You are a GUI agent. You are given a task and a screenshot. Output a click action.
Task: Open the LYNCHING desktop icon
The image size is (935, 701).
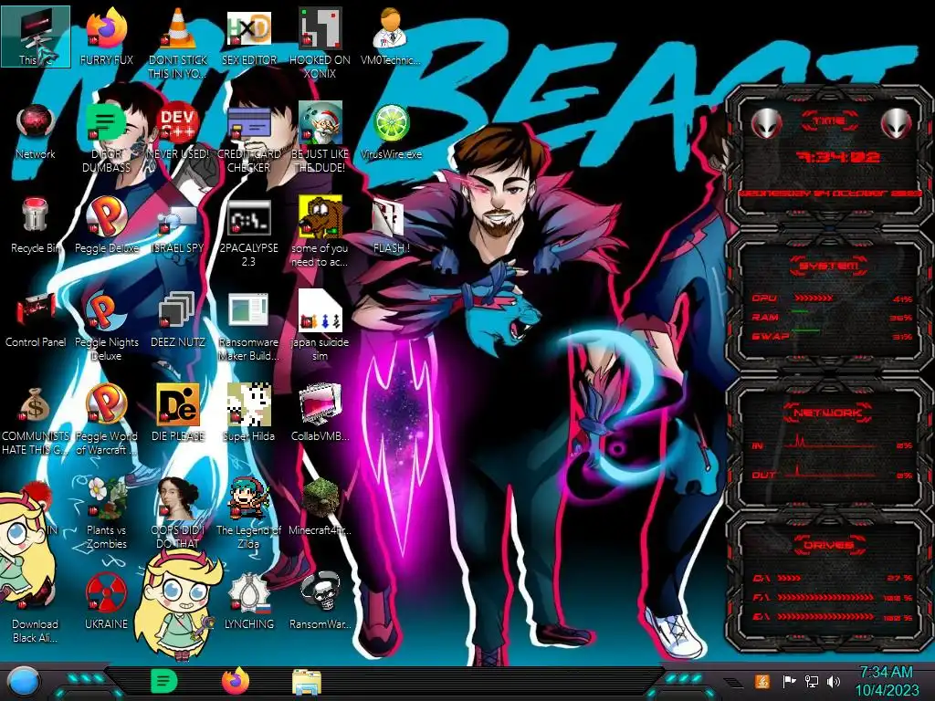coord(248,602)
